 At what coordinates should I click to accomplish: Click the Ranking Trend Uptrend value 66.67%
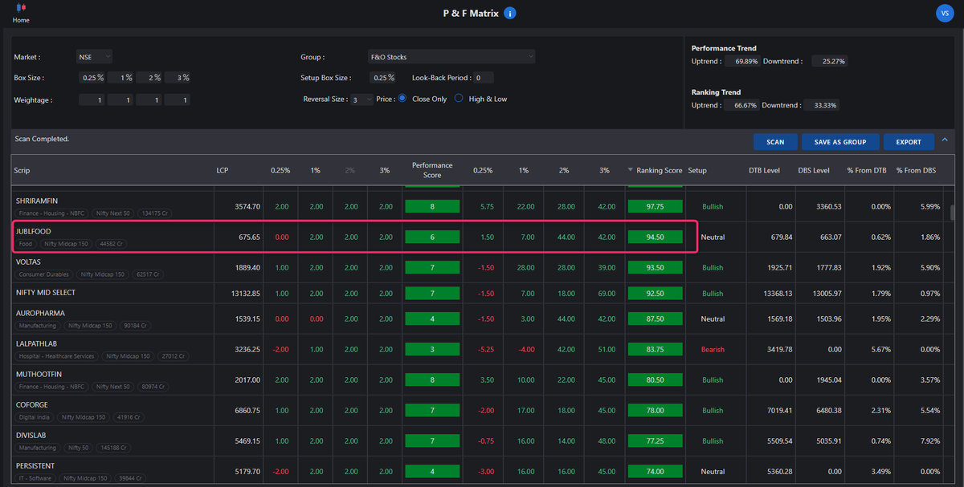point(741,106)
